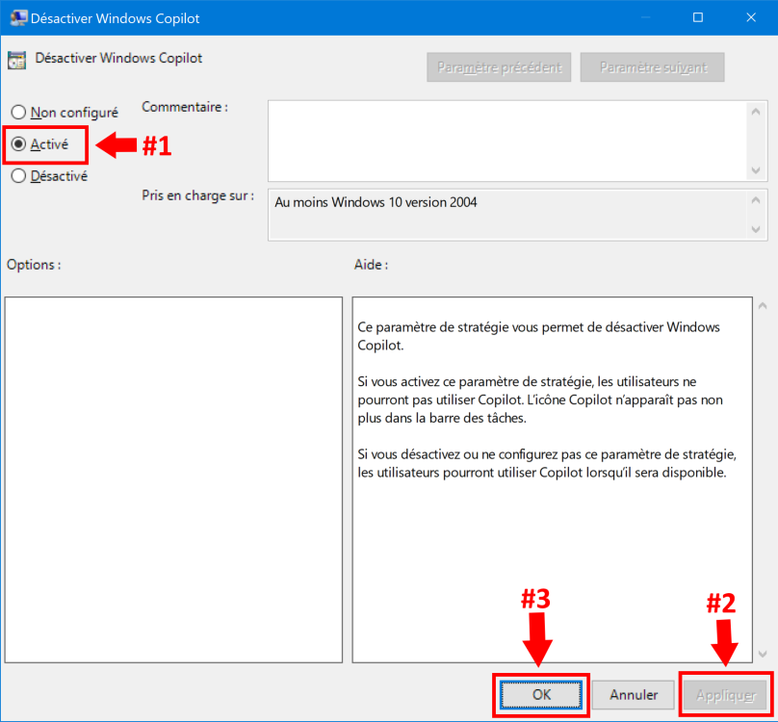Click the empty Options panel

click(173, 479)
